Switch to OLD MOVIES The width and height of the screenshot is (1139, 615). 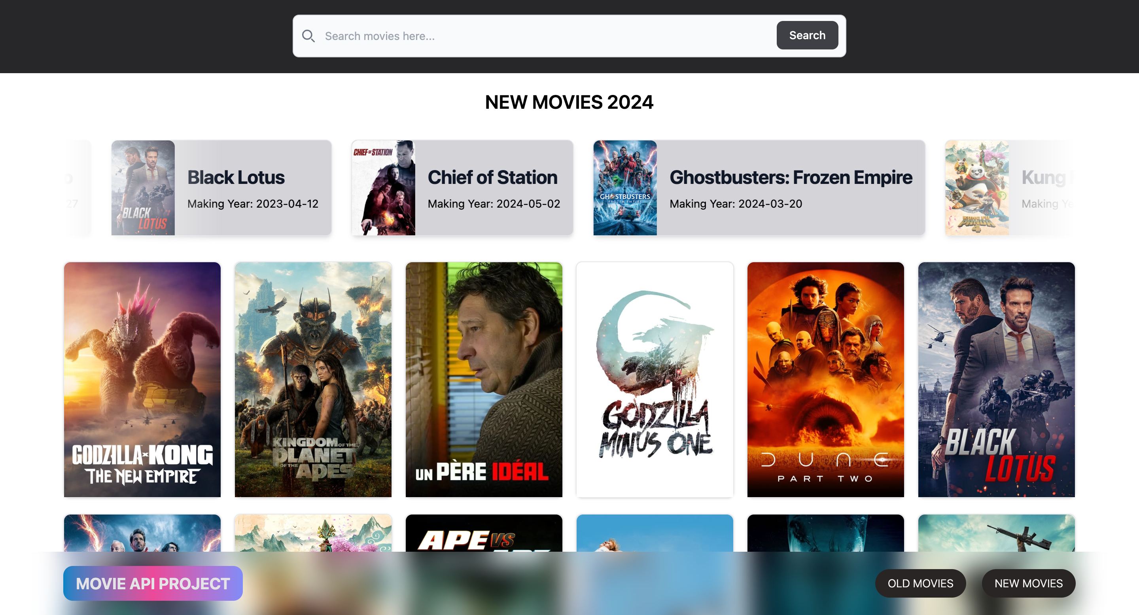(x=920, y=583)
